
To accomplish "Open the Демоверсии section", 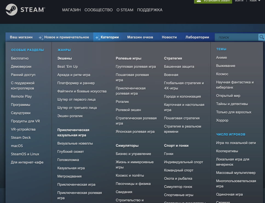I will (21, 67).
